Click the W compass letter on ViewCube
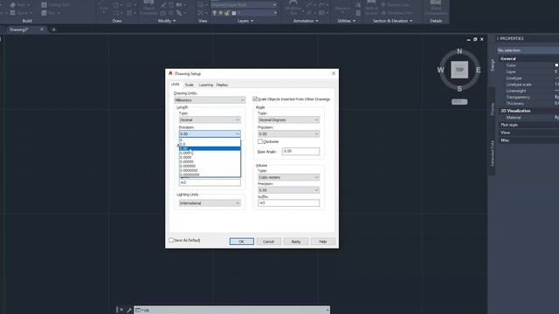Image resolution: width=559 pixels, height=314 pixels. click(x=440, y=70)
